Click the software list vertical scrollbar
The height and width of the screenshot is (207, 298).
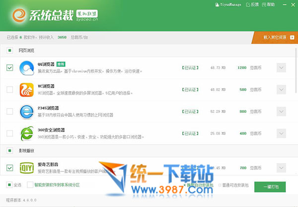(297, 70)
